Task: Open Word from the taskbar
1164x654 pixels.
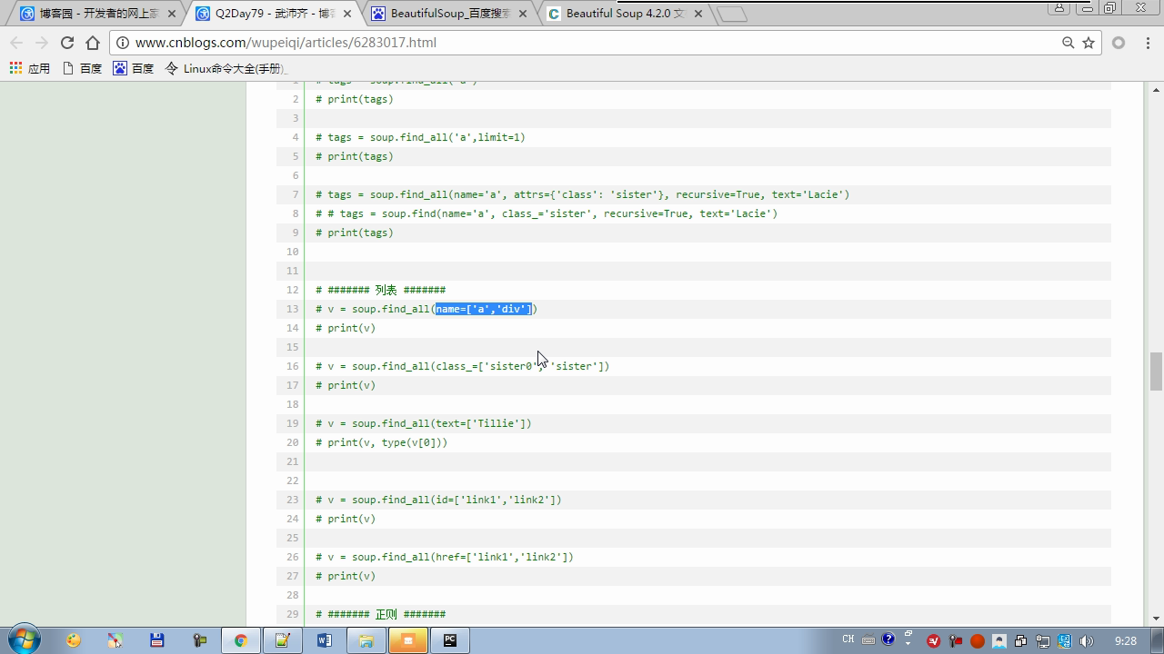Action: tap(324, 640)
